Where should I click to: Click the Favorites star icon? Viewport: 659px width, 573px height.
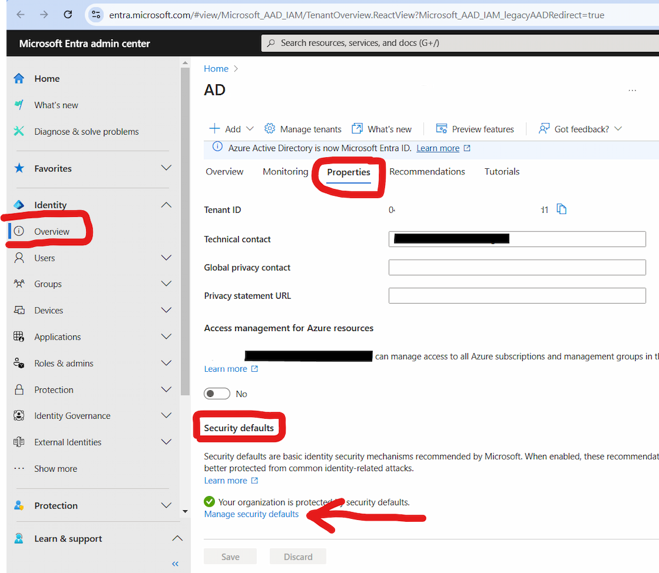coord(19,168)
